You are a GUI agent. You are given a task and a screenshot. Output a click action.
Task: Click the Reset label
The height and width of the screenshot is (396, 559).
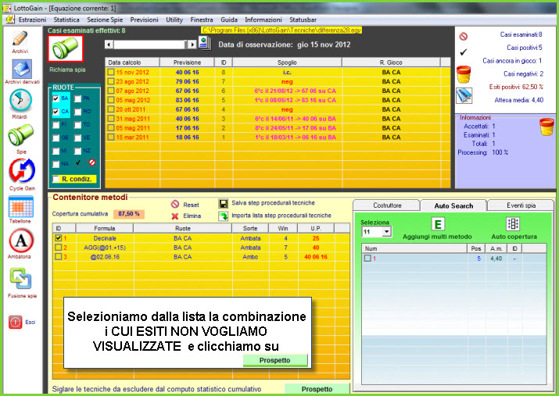[x=191, y=205]
